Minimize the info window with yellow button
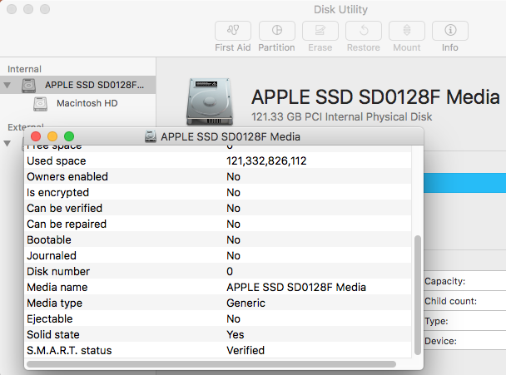506x375 pixels. coord(52,136)
